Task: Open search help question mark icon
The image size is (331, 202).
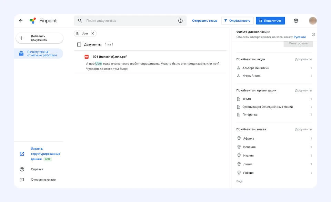Action: (x=180, y=21)
